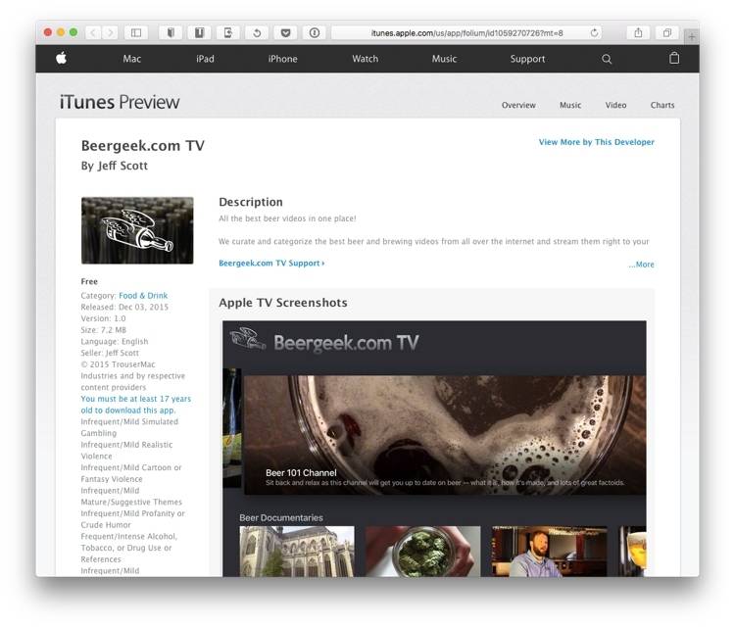Click the Seller: Jeff Scott text
735x628 pixels.
[110, 353]
